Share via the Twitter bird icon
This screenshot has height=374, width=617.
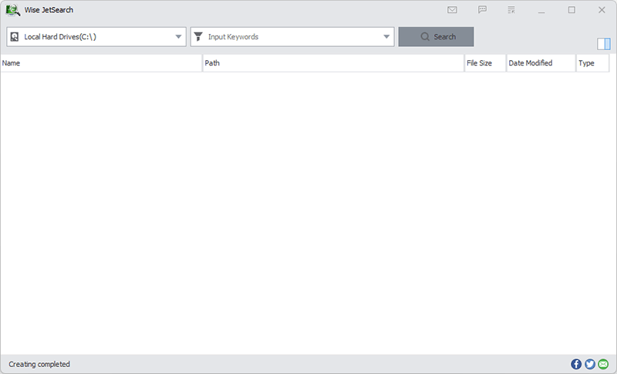point(590,364)
